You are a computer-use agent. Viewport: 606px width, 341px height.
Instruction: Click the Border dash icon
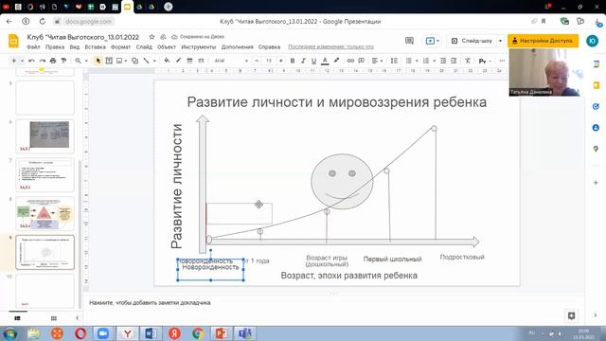tap(201, 61)
